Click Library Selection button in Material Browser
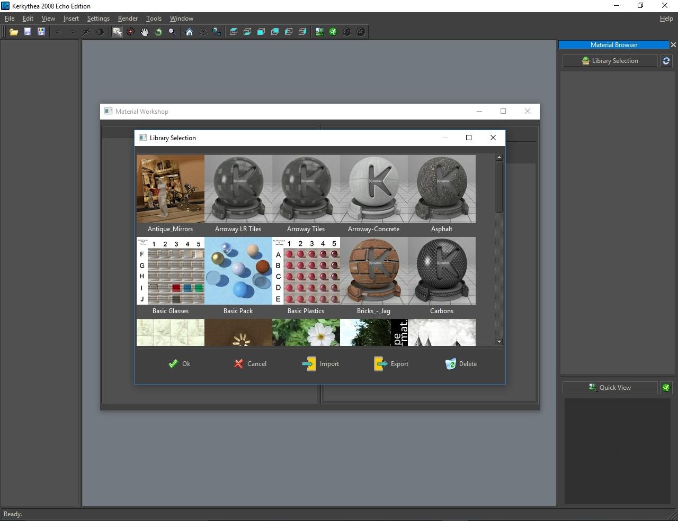This screenshot has height=521, width=678. tap(610, 61)
